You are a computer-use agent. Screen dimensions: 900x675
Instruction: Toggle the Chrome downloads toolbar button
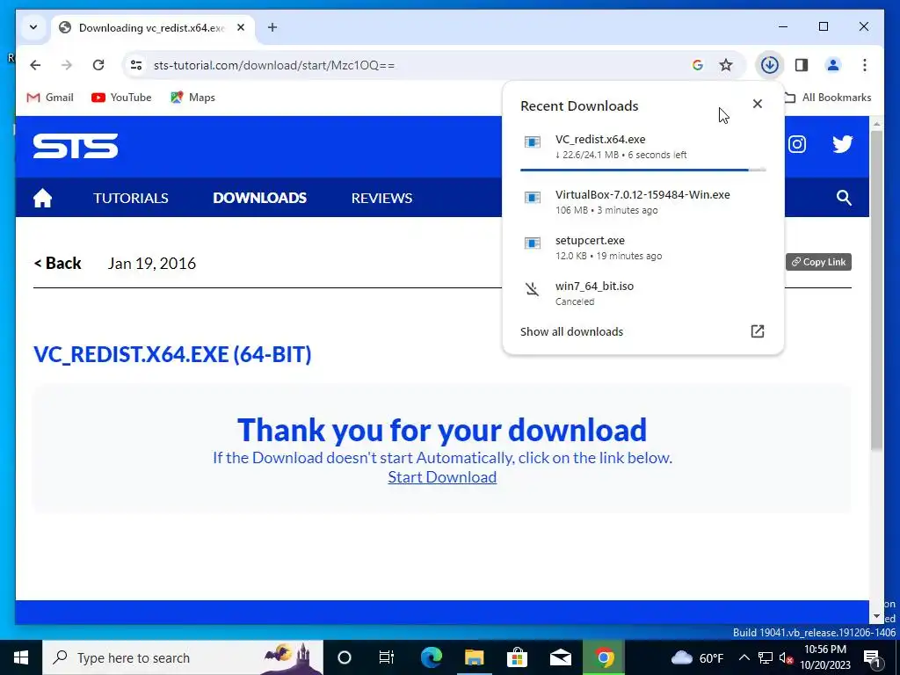click(x=769, y=65)
